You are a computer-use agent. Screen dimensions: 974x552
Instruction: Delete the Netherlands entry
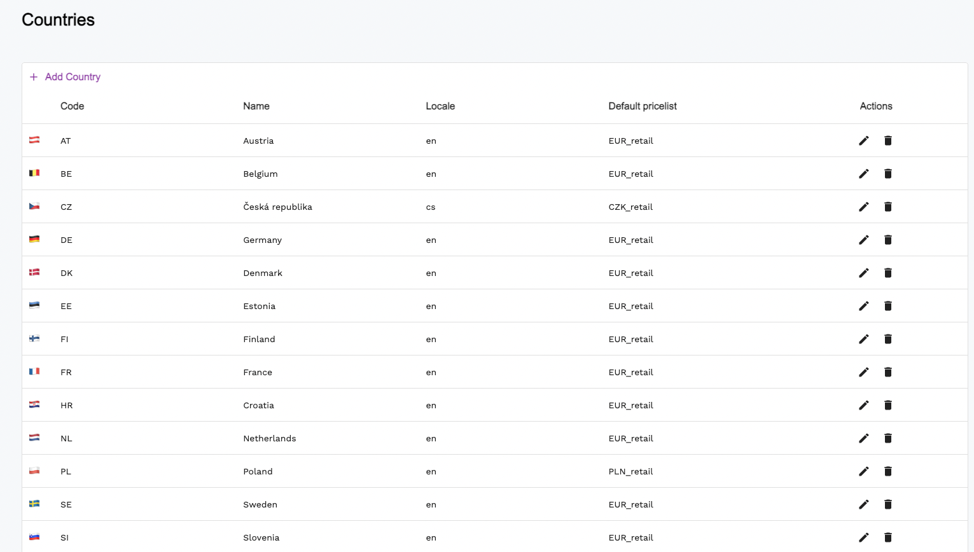point(888,438)
